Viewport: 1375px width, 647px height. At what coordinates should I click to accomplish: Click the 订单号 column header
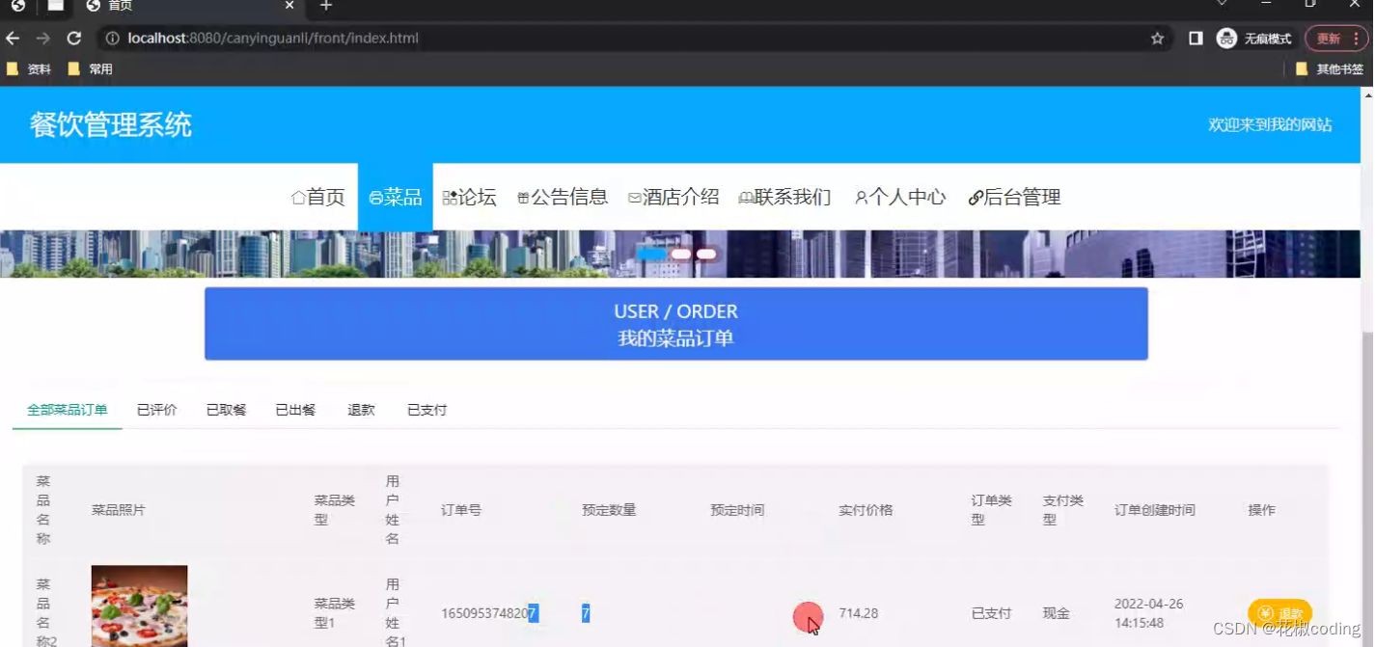point(461,510)
